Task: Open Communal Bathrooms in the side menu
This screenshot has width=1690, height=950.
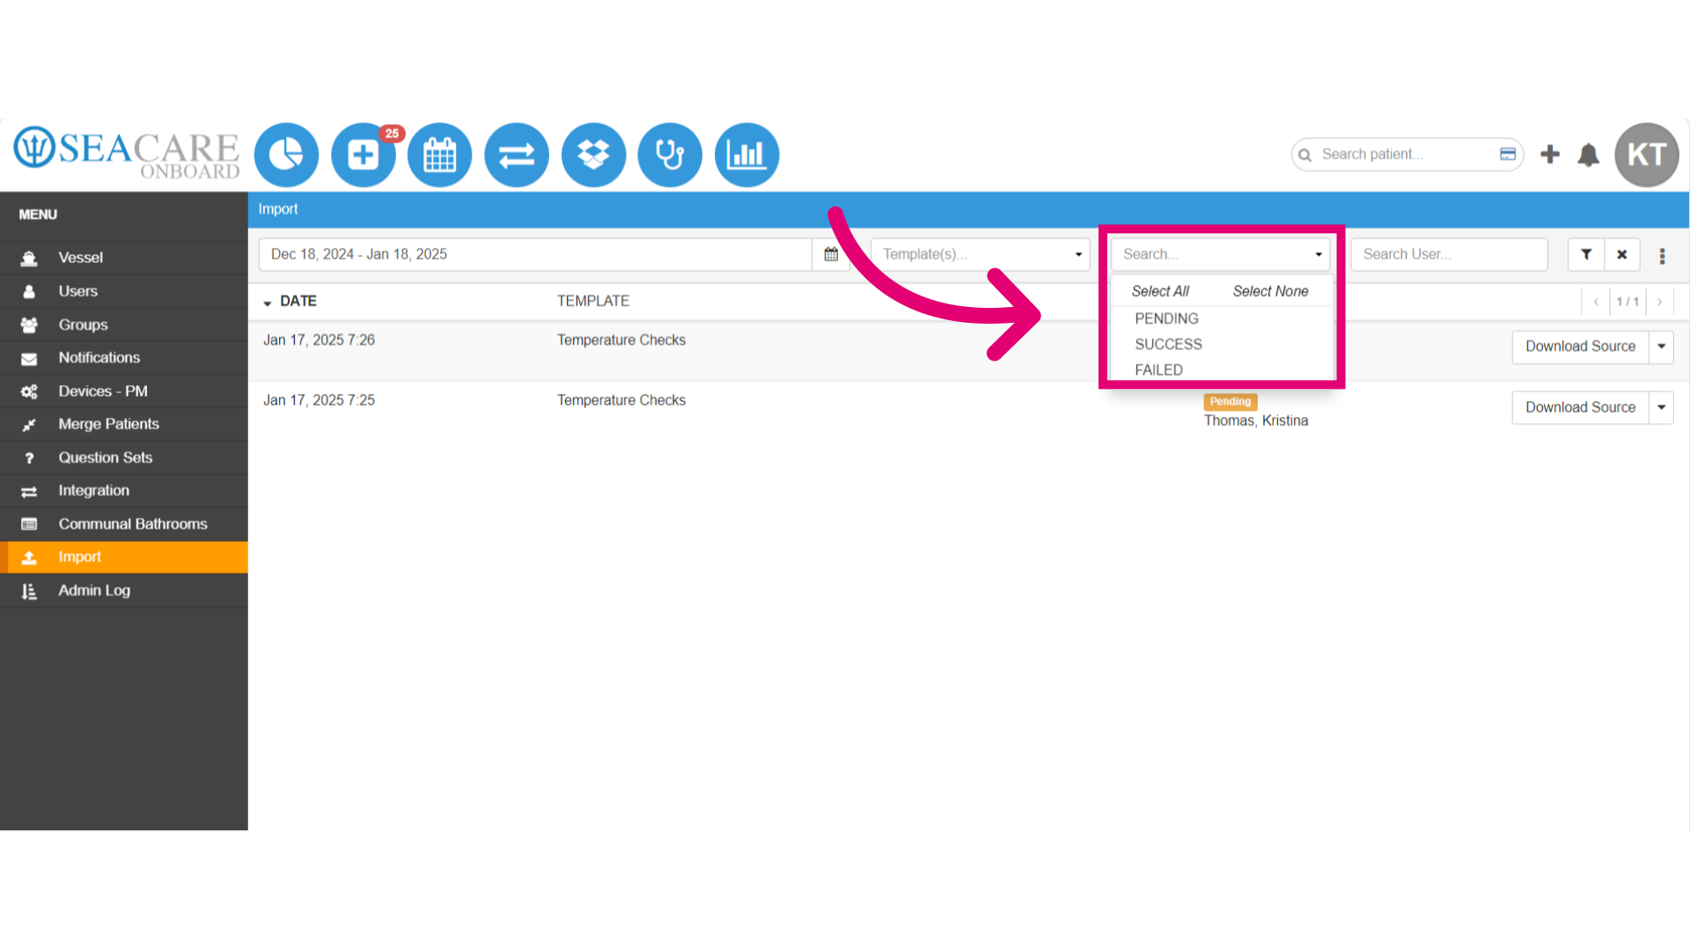Action: pyautogui.click(x=124, y=524)
